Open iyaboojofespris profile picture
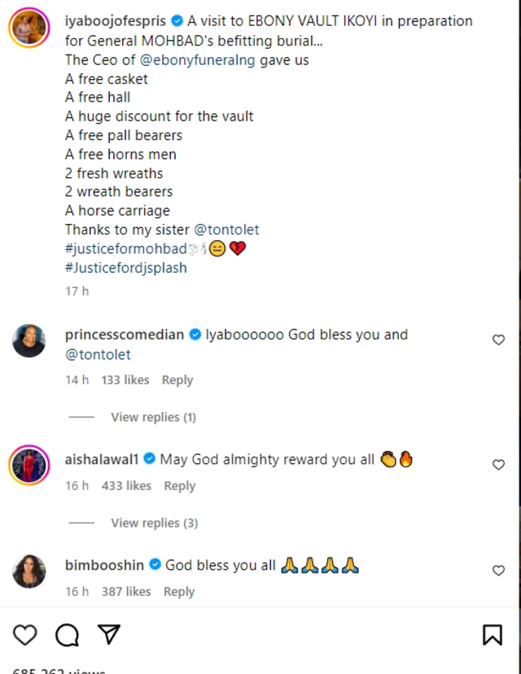 29,28
